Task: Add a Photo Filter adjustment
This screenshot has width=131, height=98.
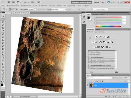Action: click(108, 42)
